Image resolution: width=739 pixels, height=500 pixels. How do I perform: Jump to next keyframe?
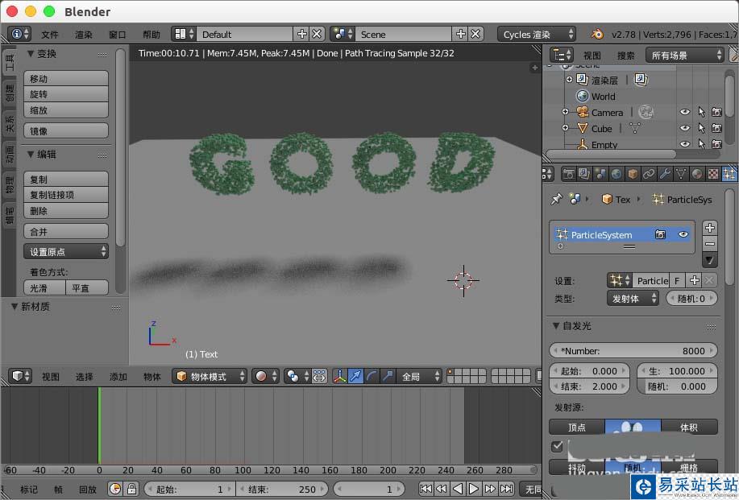(x=490, y=489)
